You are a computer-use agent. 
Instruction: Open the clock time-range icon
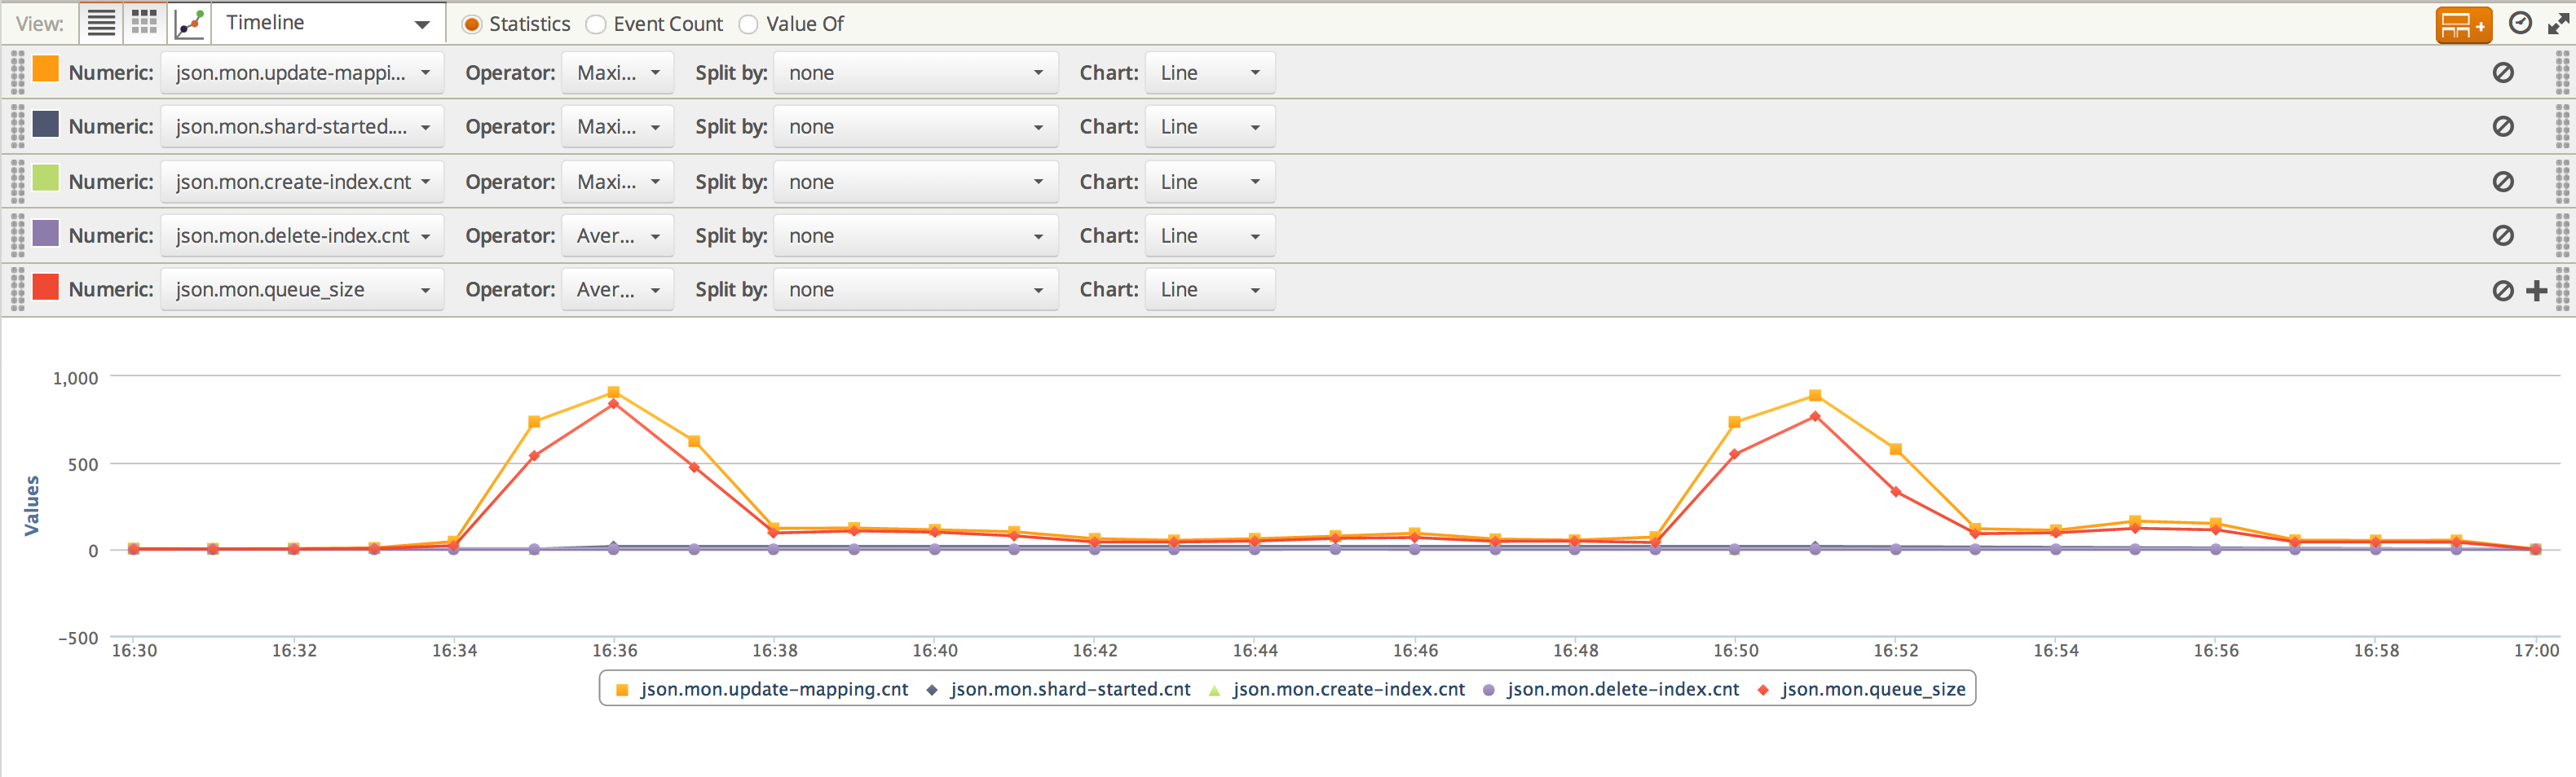(2520, 23)
